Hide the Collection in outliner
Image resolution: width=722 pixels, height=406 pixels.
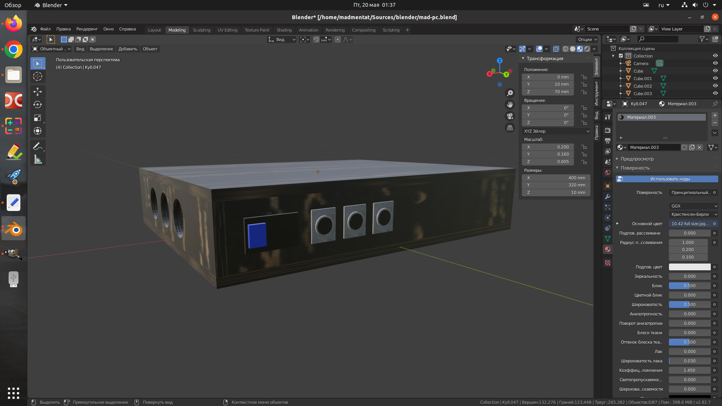pos(715,56)
